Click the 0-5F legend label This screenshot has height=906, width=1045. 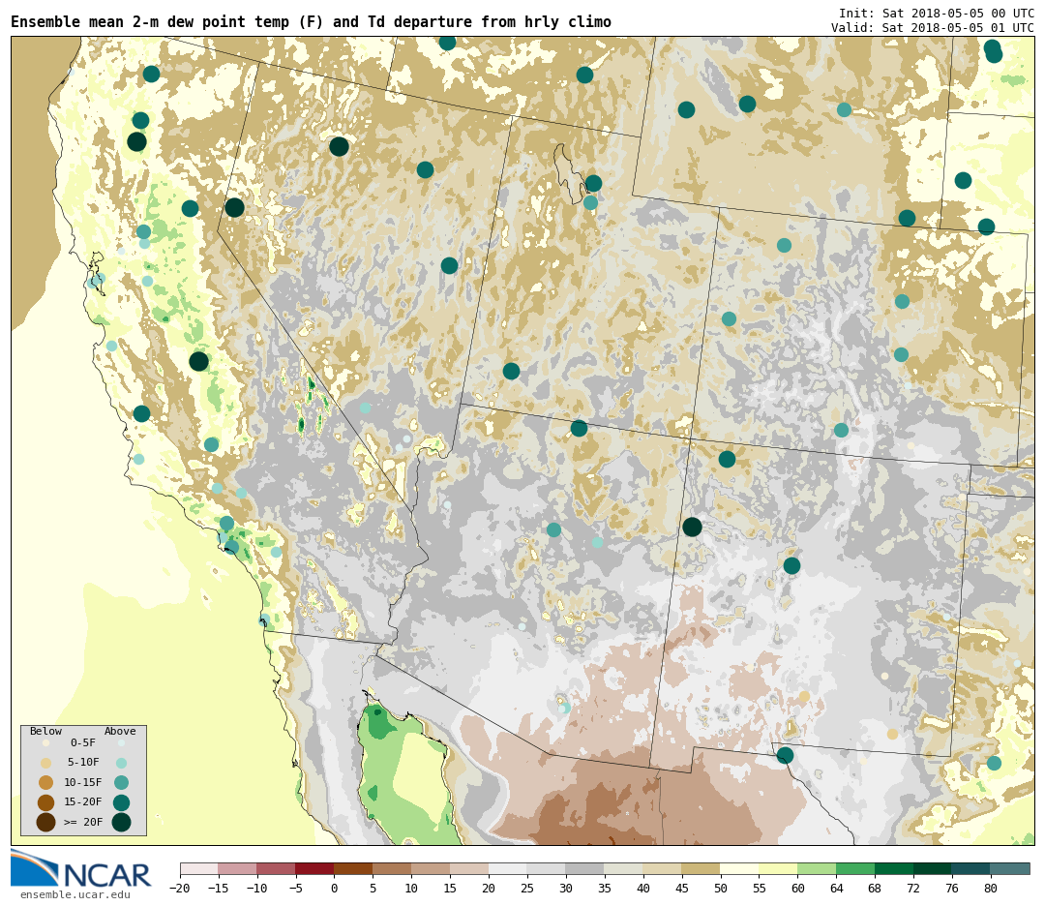point(83,742)
